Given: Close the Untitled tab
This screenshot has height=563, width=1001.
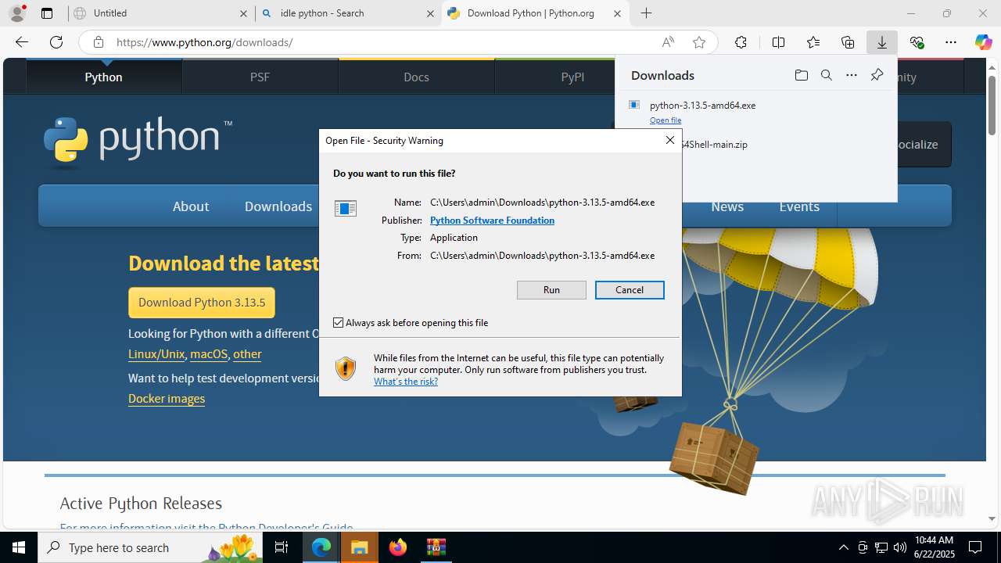Looking at the screenshot, I should coord(243,13).
